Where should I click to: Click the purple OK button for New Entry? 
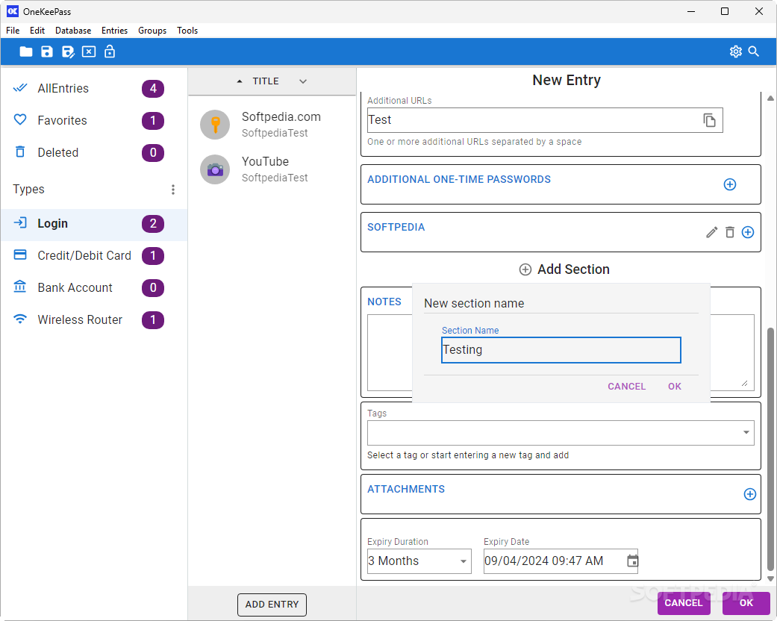point(746,602)
